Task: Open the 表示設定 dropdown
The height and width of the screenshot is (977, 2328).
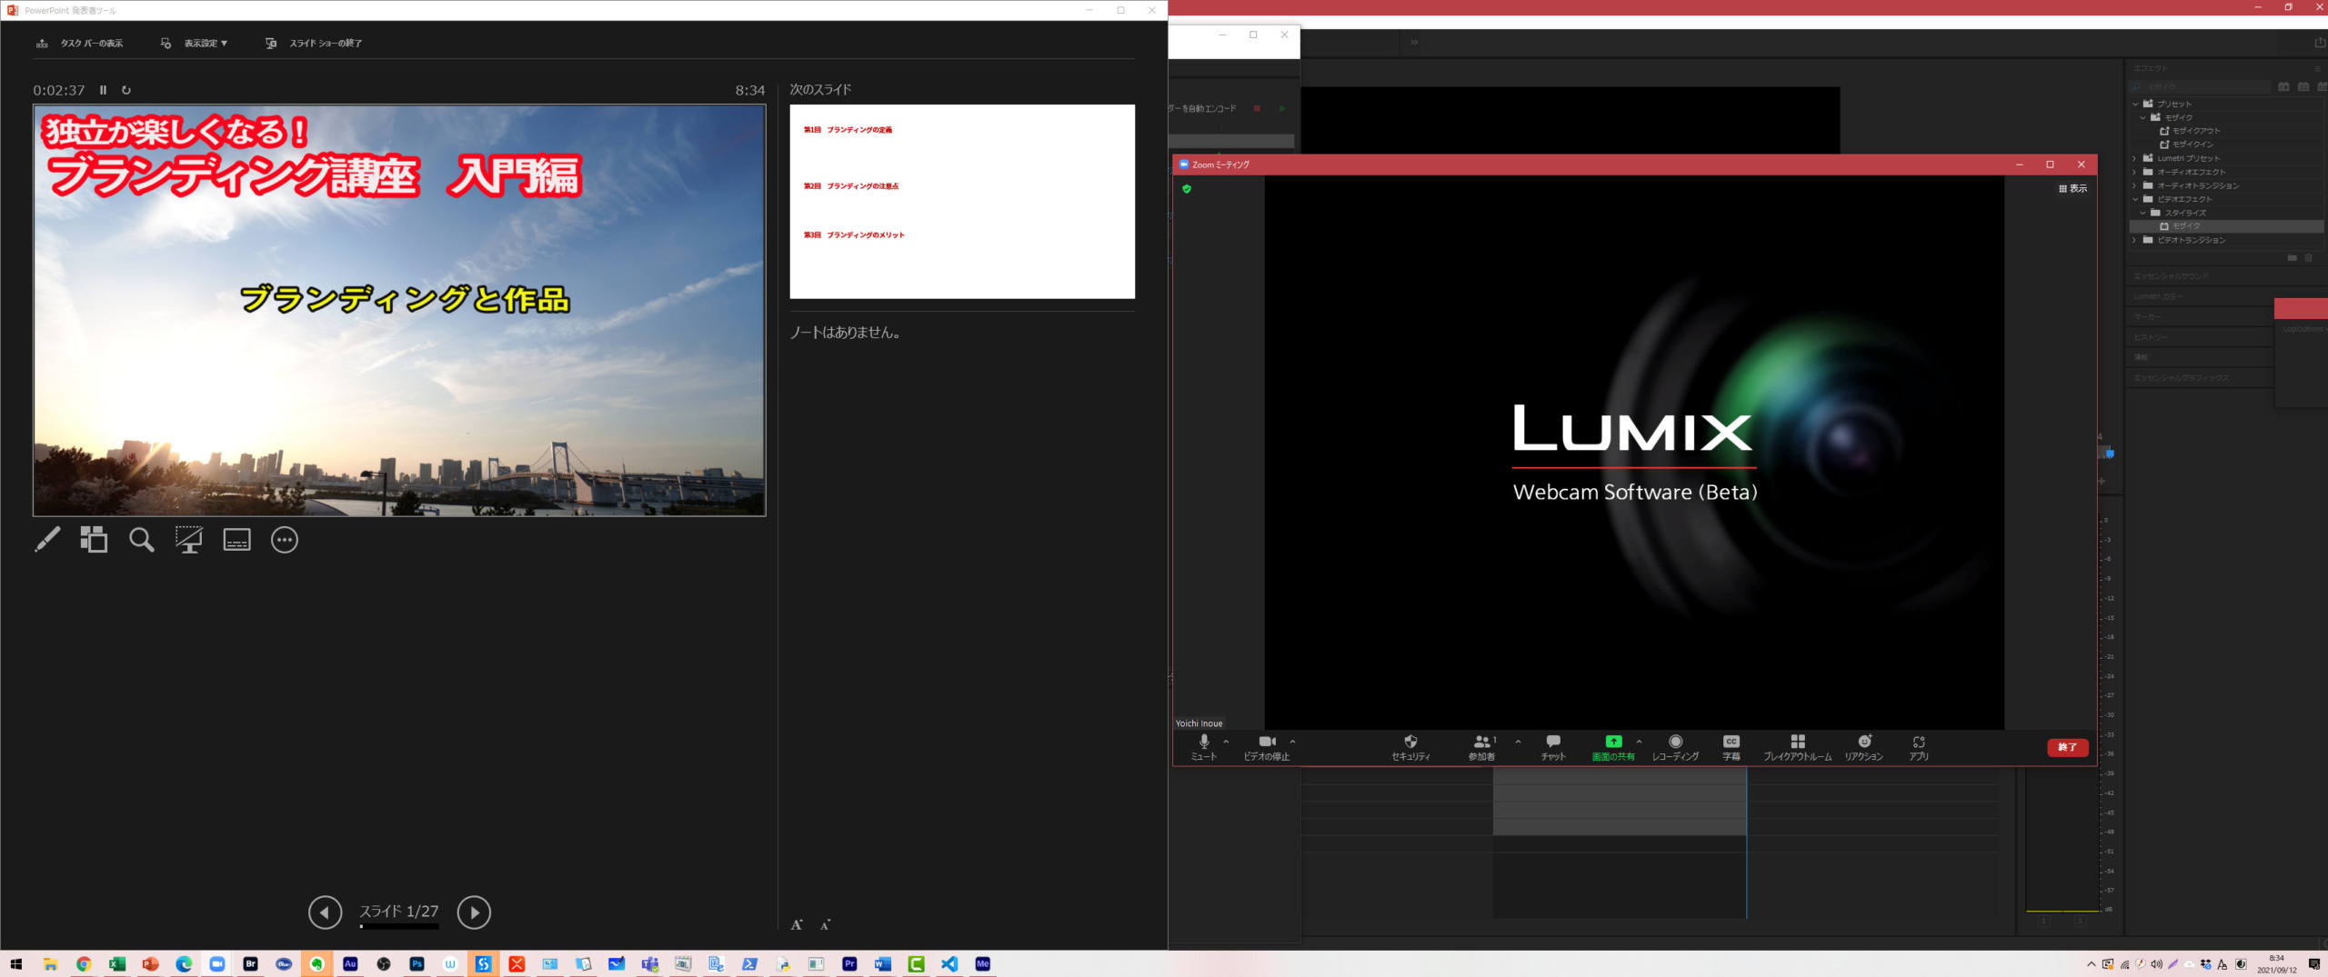Action: click(194, 43)
